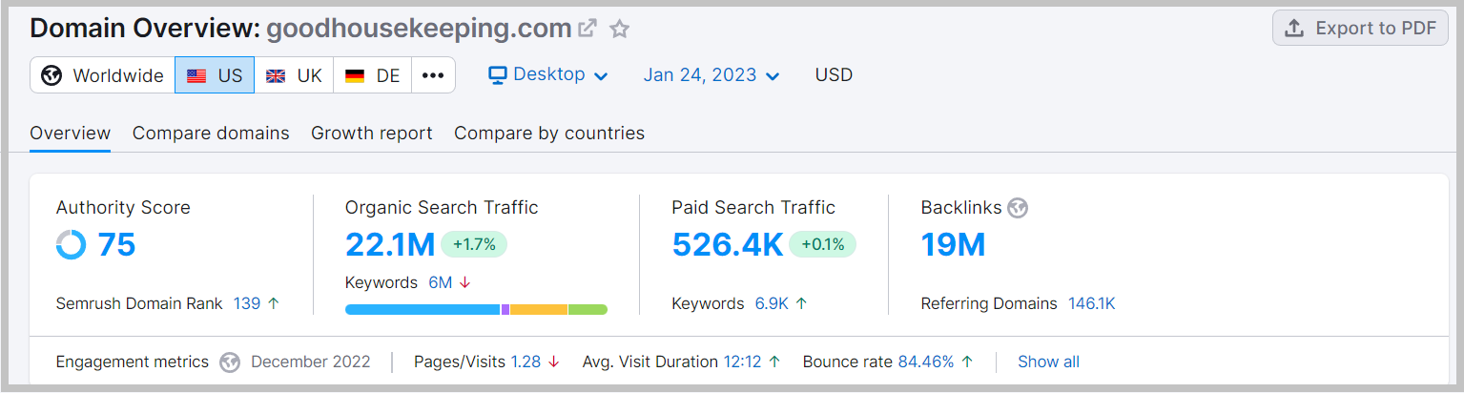Select the Worldwide database
Screen dimensions: 1464x393
point(103,75)
